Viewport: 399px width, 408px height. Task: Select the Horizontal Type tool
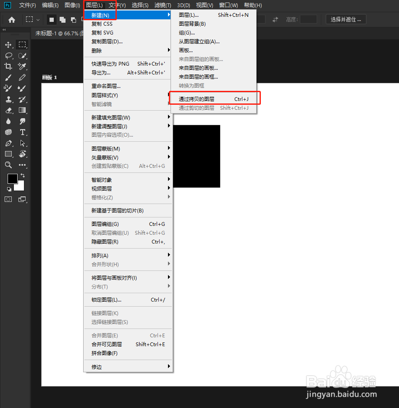22,132
